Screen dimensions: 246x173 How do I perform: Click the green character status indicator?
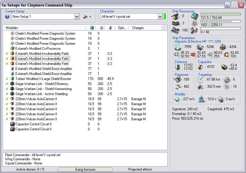[x=165, y=17]
